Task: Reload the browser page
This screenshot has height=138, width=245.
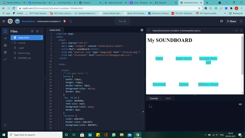Action: pyautogui.click(x=14, y=8)
